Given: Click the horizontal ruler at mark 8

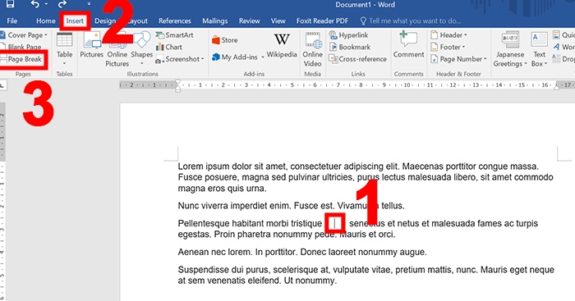Looking at the screenshot, I should tap(361, 85).
